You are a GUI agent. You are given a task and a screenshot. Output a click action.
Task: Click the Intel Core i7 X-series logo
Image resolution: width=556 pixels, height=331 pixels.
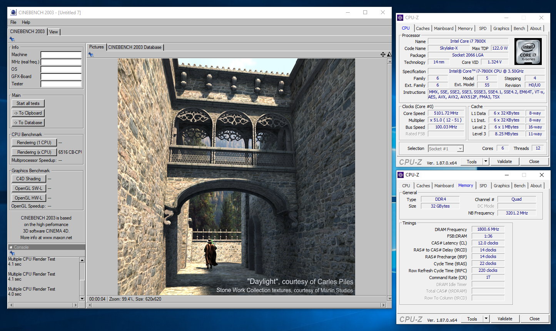[528, 51]
